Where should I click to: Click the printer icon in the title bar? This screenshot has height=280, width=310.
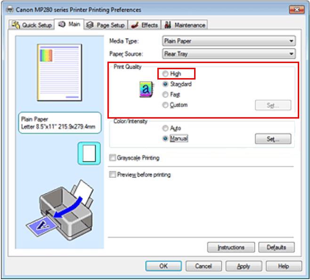(x=10, y=9)
